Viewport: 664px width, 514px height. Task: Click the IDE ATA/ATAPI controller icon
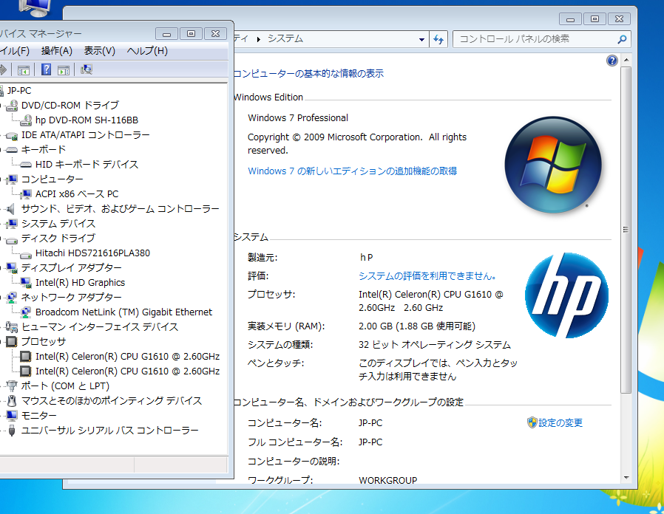coord(12,135)
